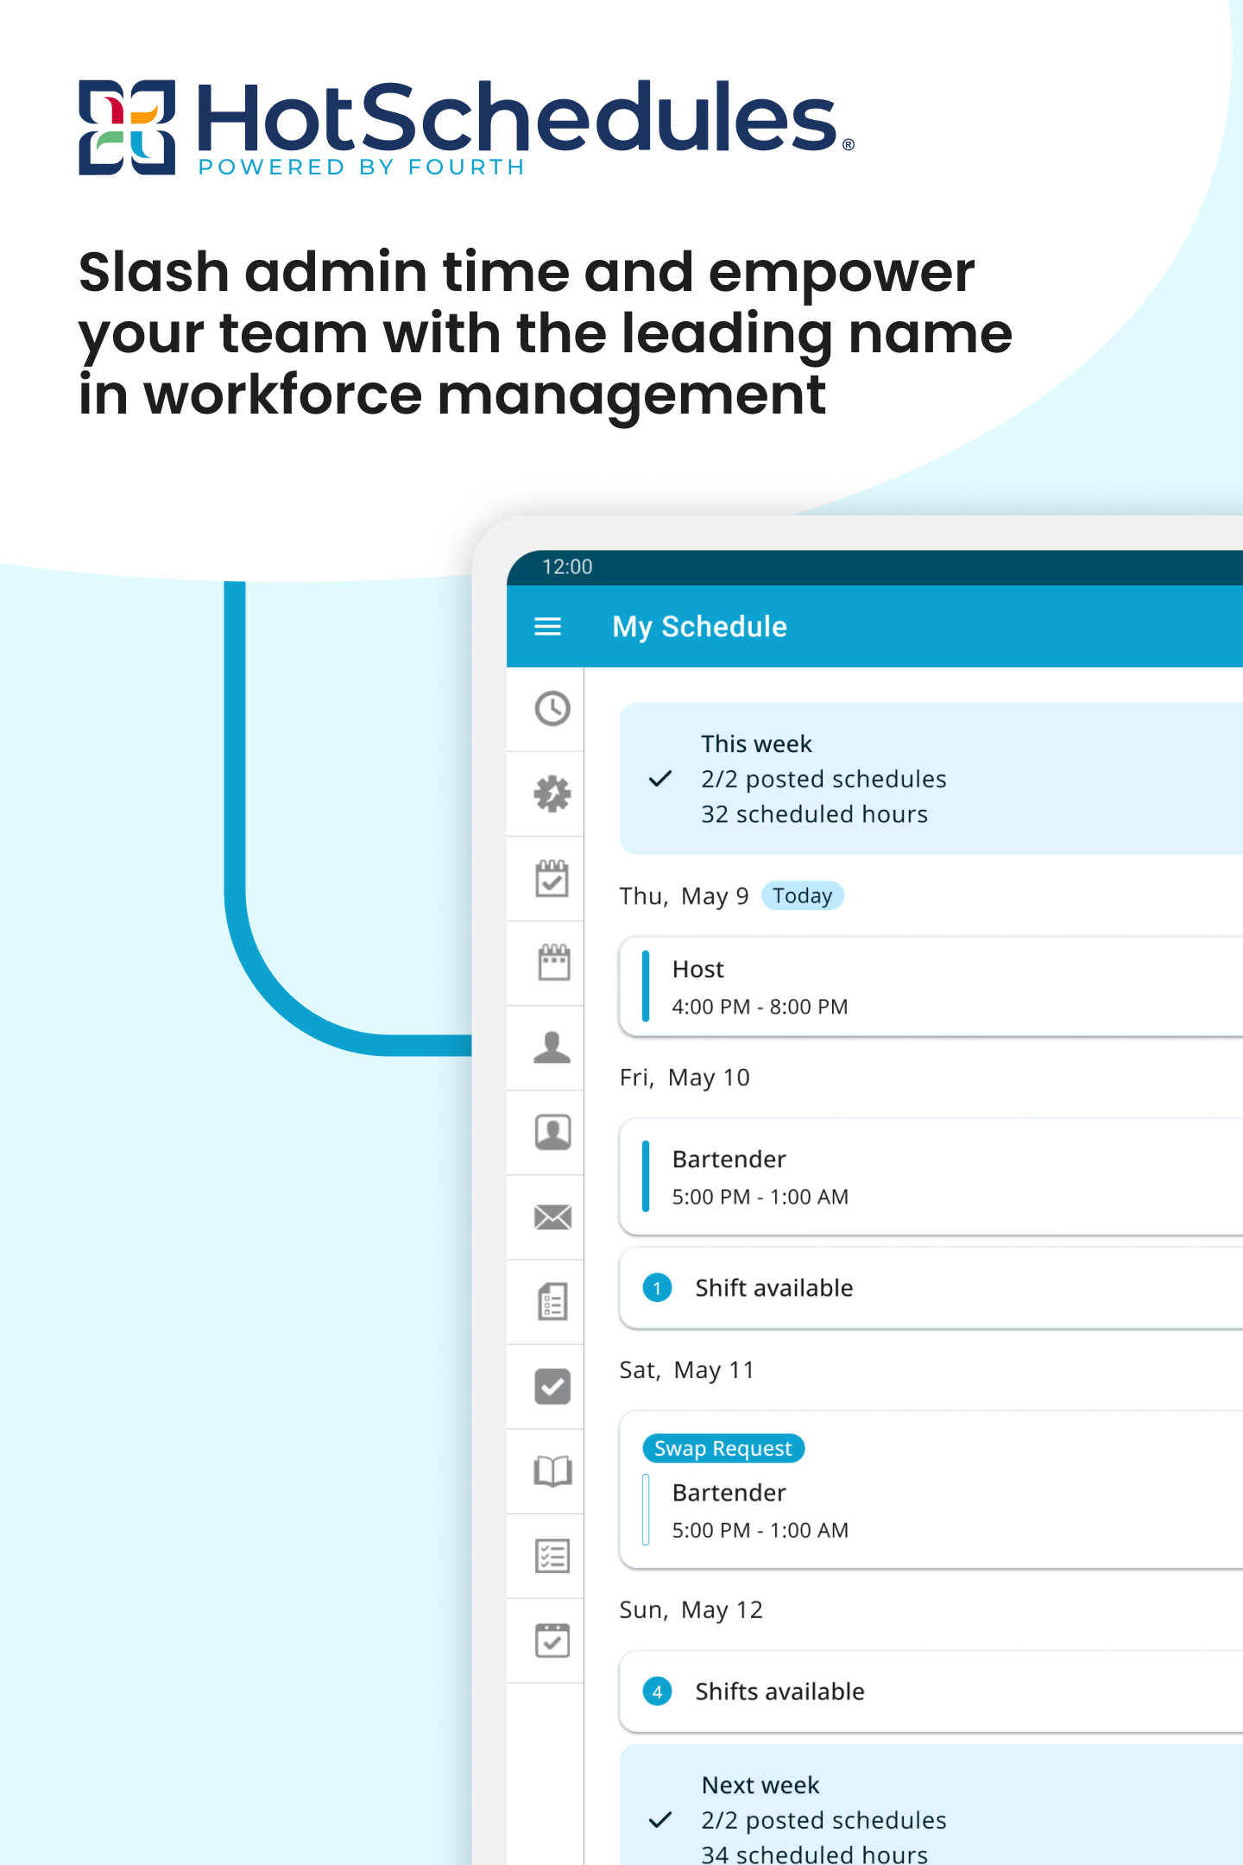Open the framed contact portrait sidebar icon

[552, 1132]
